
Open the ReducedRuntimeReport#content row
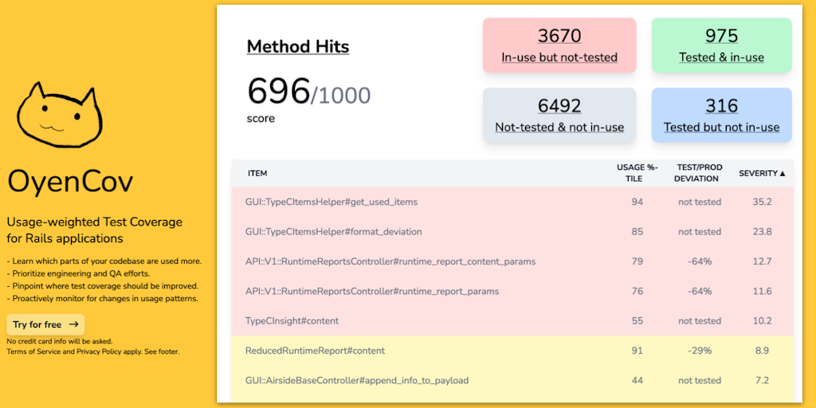[315, 351]
